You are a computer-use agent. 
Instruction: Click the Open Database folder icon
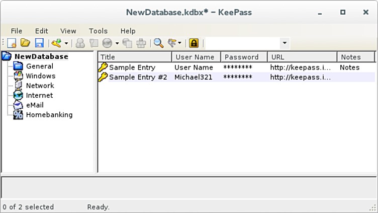pos(25,43)
